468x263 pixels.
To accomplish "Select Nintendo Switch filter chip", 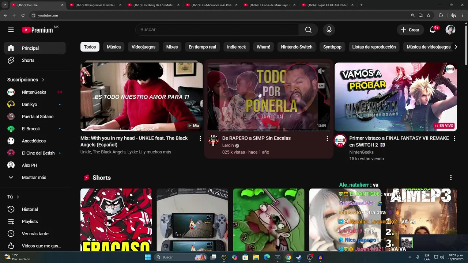I will click(297, 47).
